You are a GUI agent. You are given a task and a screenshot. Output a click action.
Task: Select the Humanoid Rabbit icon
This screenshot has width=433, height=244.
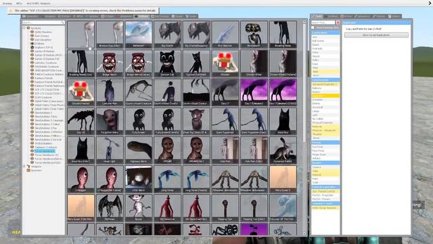[x=283, y=150]
